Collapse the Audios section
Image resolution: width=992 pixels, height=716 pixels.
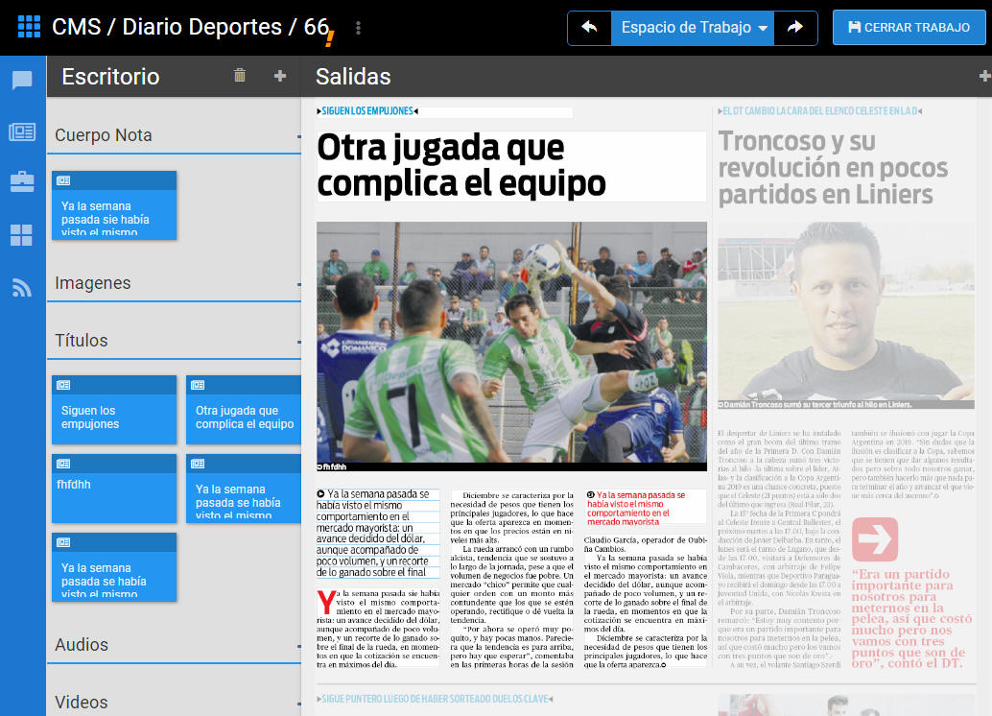298,646
